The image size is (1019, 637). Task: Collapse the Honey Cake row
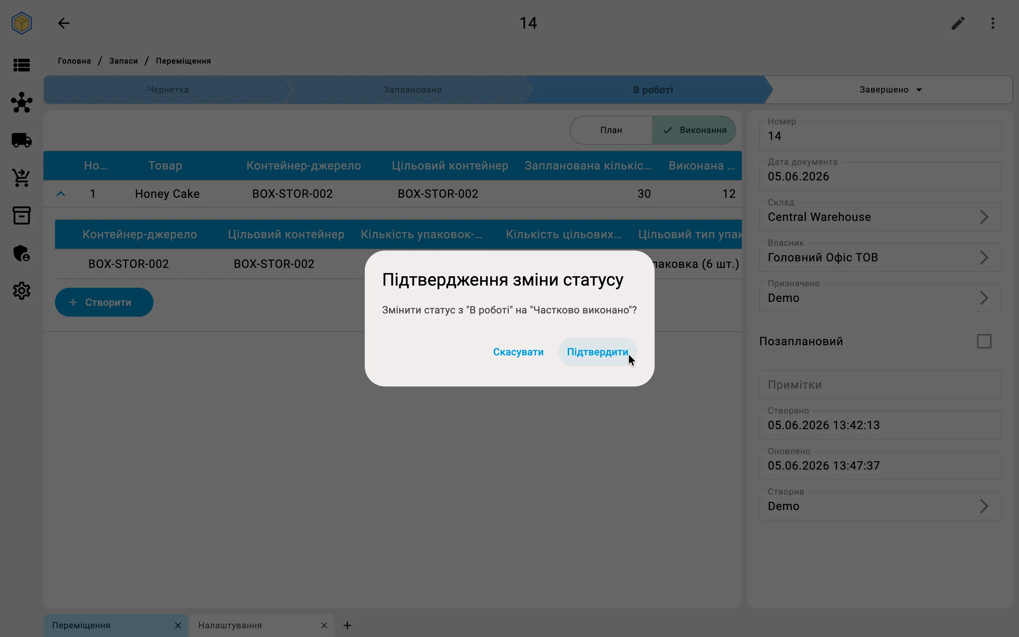coord(61,194)
